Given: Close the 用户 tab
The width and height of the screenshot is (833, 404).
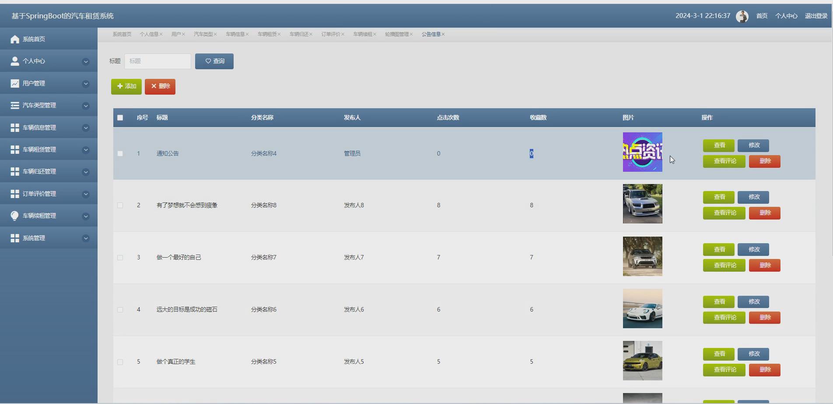Looking at the screenshot, I should [x=183, y=34].
